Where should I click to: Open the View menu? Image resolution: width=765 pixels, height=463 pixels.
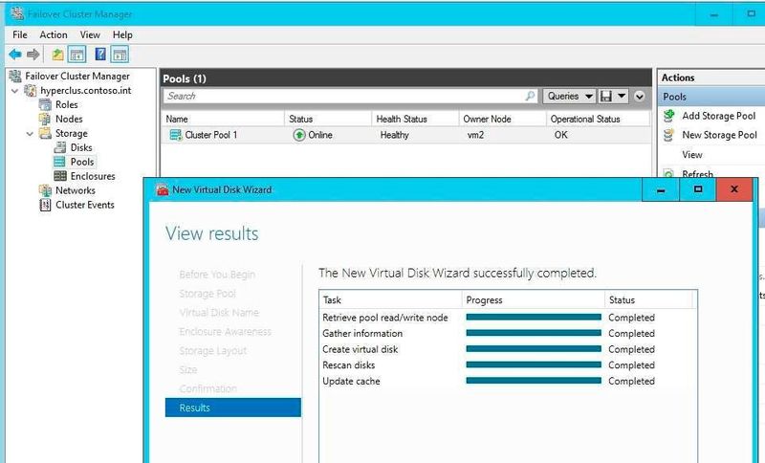(90, 34)
